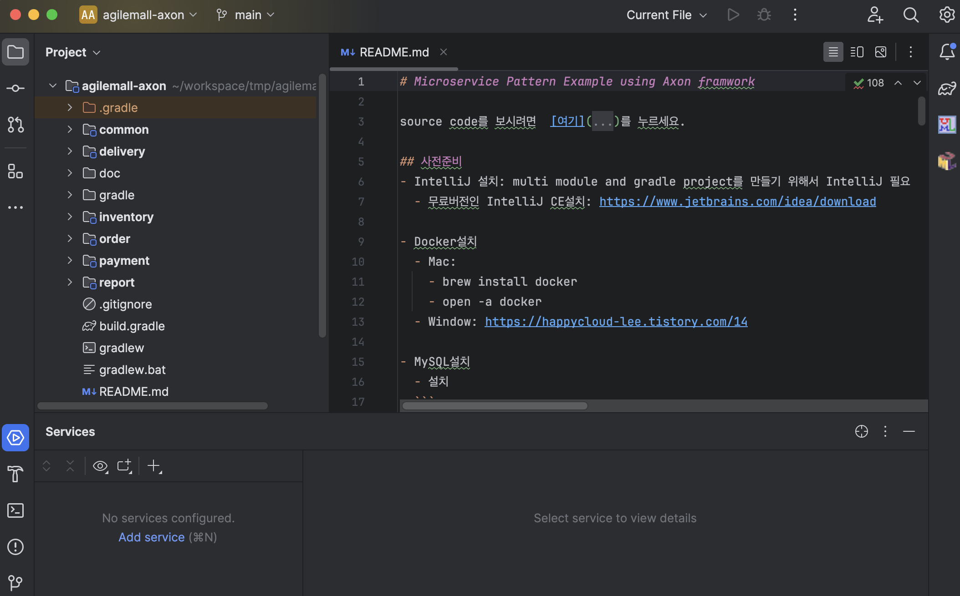Open the Problems tool window icon
This screenshot has width=960, height=596.
tap(15, 547)
